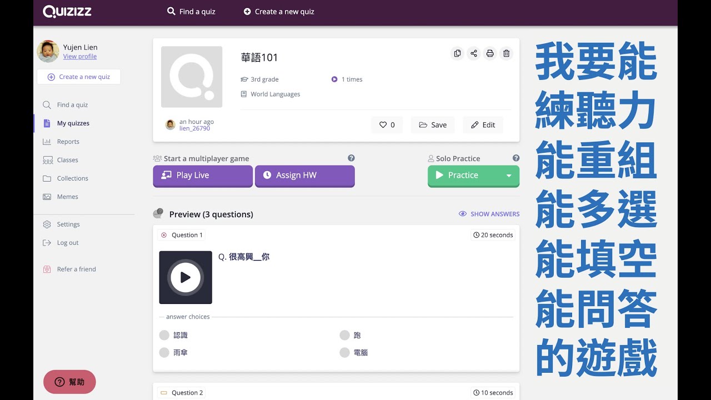The height and width of the screenshot is (400, 711).
Task: Click the Question 1 label
Action: pyautogui.click(x=181, y=235)
